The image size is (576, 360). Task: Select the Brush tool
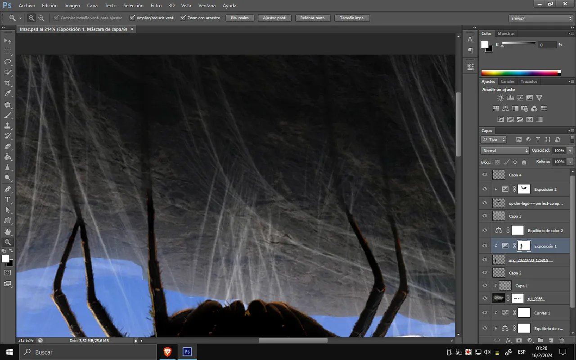coord(8,115)
